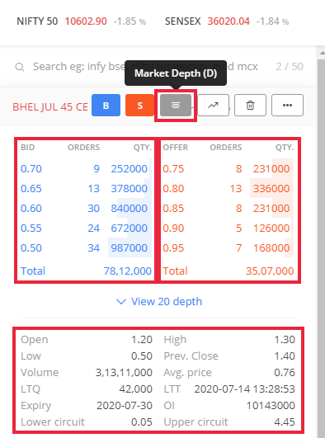
Task: Click offer quantity 168000
Action: 271,248
